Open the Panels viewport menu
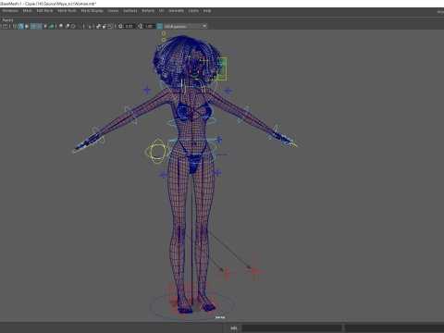The width and height of the screenshot is (444, 333). pos(7,20)
